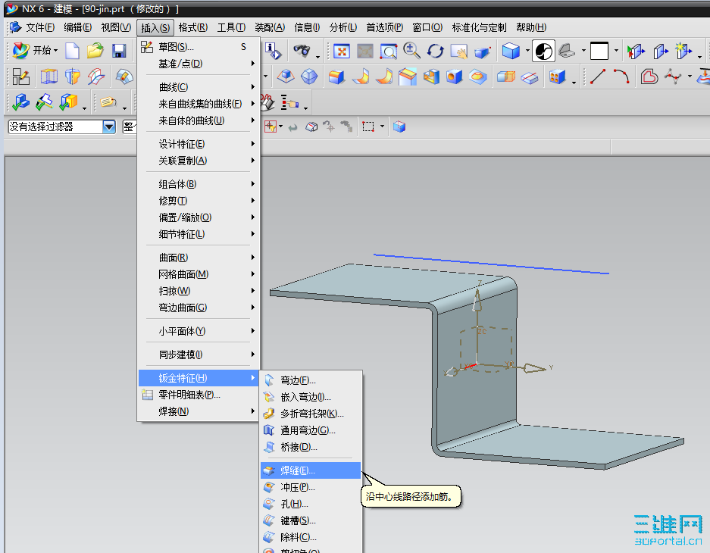The width and height of the screenshot is (710, 553).
Task: Open the 编辑(E) menu
Action: (77, 27)
